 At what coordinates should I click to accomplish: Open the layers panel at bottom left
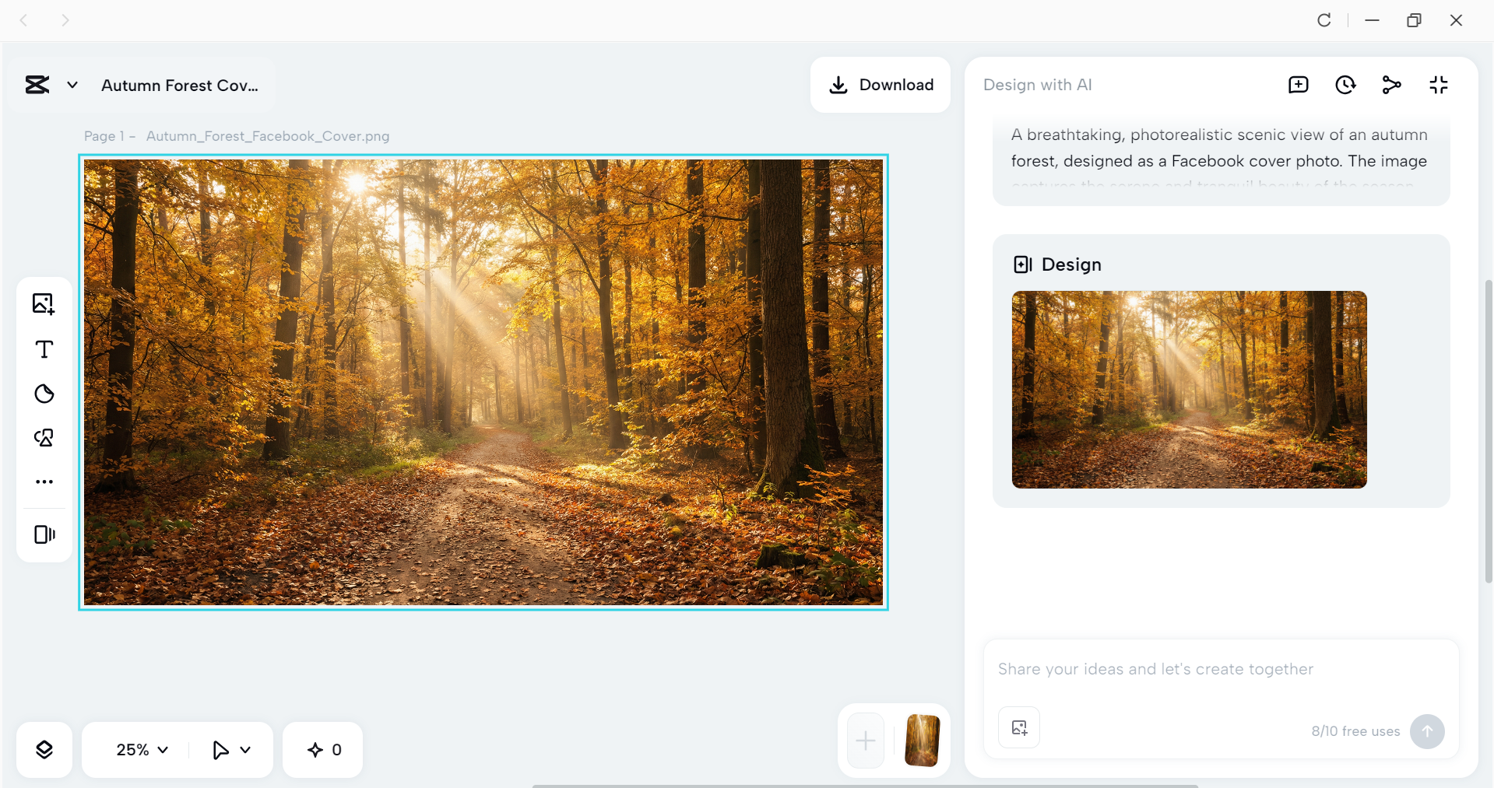point(44,749)
